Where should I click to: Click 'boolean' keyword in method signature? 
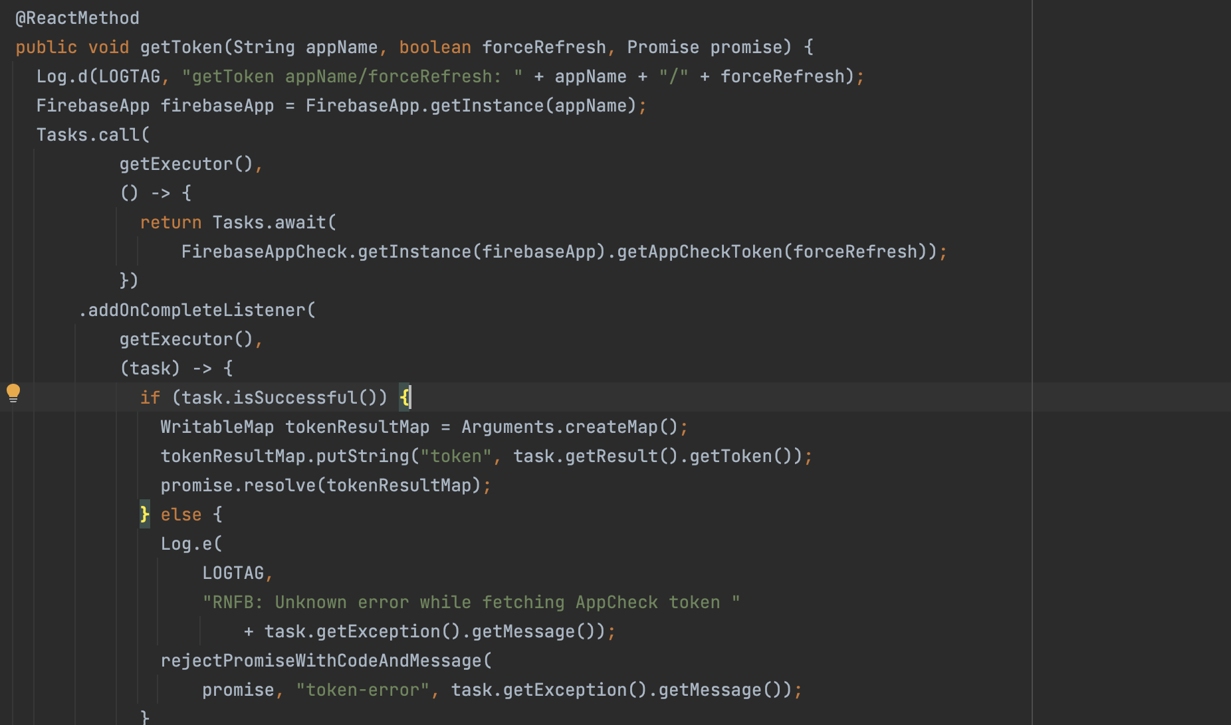pos(435,47)
